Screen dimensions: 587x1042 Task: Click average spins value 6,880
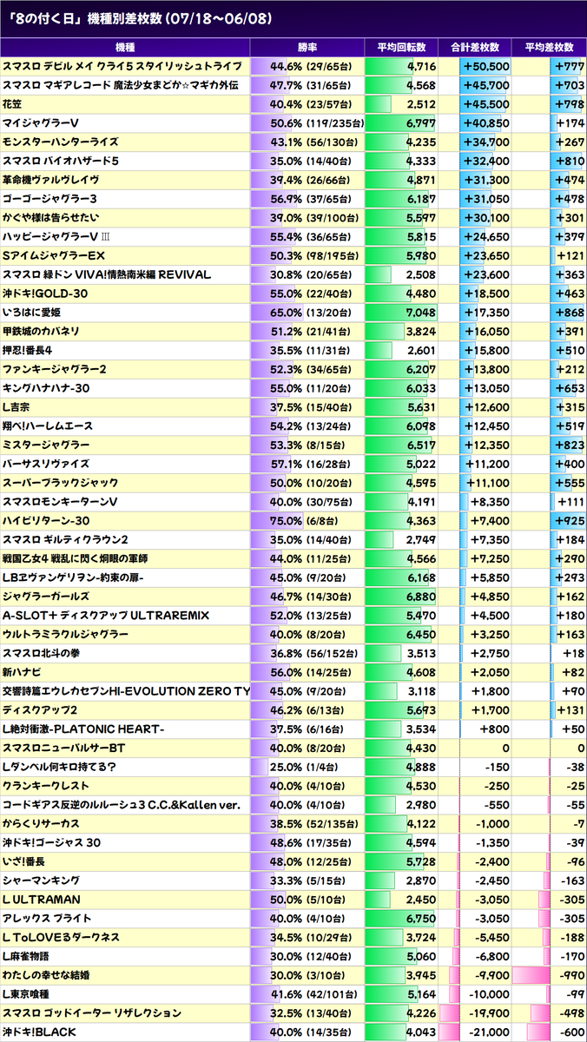(x=420, y=597)
